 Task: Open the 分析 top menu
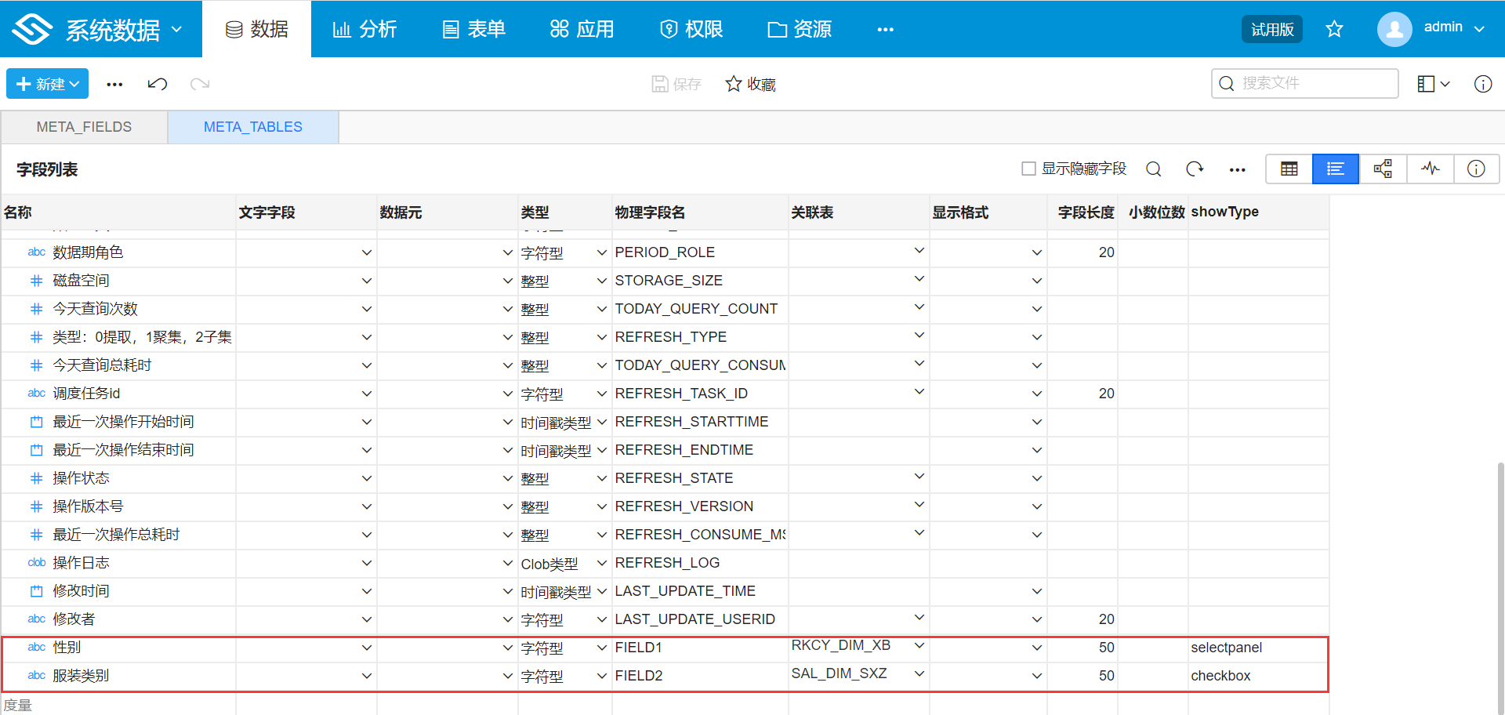365,29
